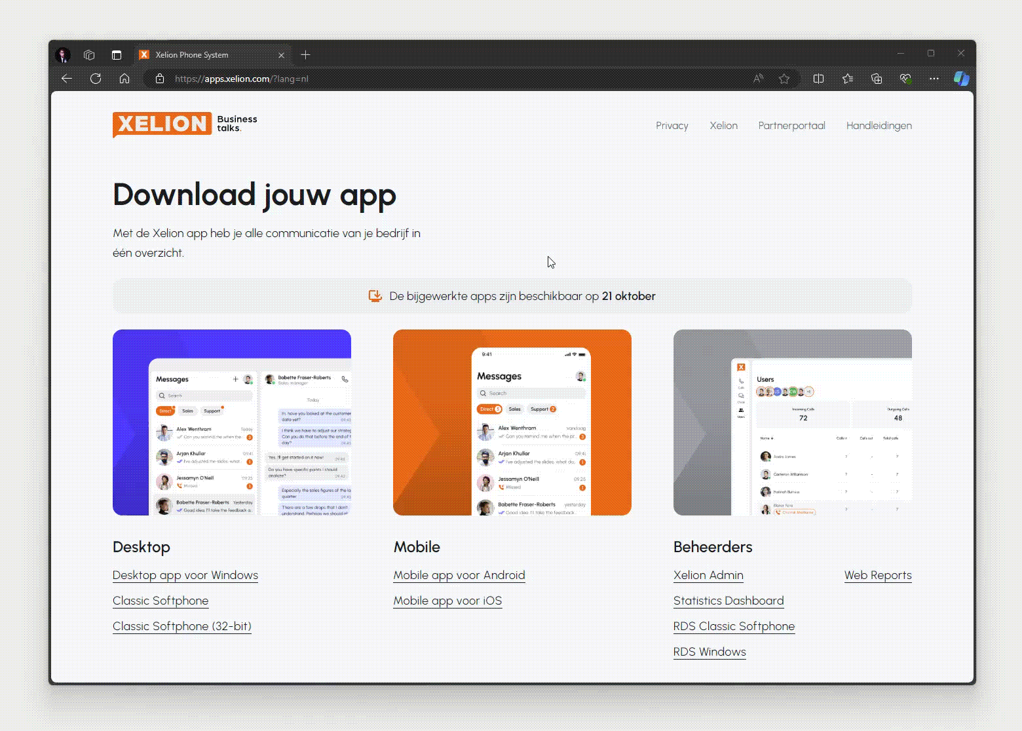Open the Statistics Dashboard link
Image resolution: width=1022 pixels, height=731 pixels.
(x=729, y=601)
